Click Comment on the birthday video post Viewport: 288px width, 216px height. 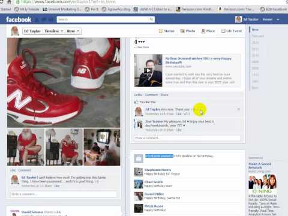[x=151, y=95]
